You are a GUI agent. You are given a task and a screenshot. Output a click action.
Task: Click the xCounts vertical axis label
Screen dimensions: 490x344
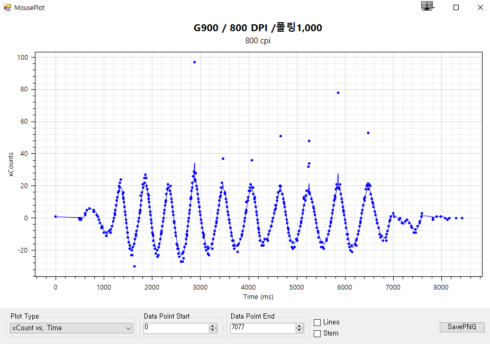click(12, 164)
